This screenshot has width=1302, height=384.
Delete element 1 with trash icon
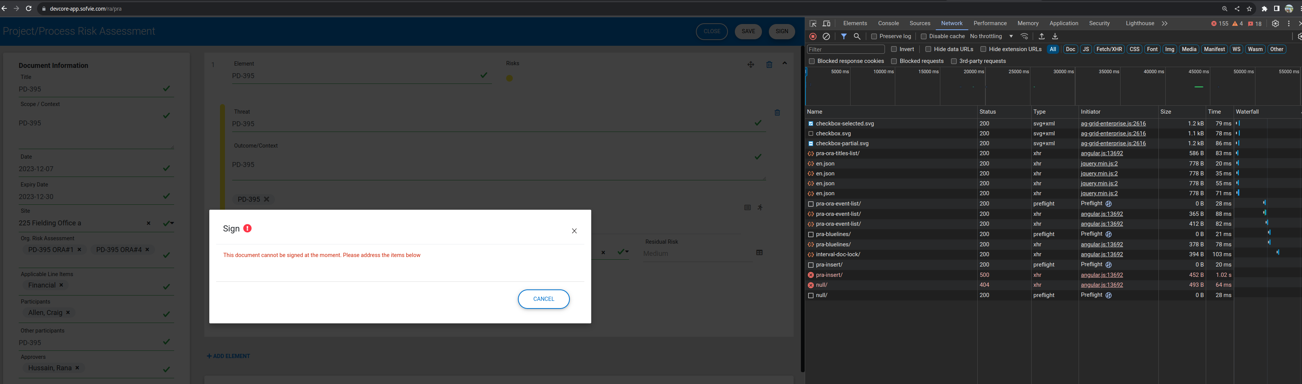(769, 64)
